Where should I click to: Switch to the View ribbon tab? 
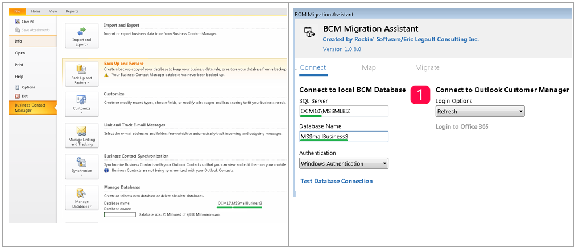tap(53, 11)
